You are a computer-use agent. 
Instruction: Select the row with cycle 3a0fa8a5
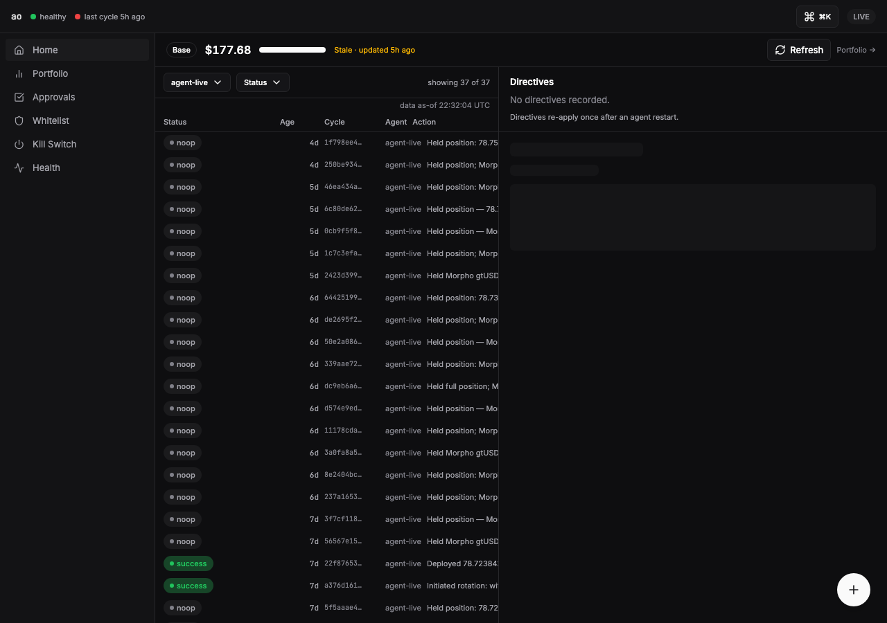(x=327, y=453)
